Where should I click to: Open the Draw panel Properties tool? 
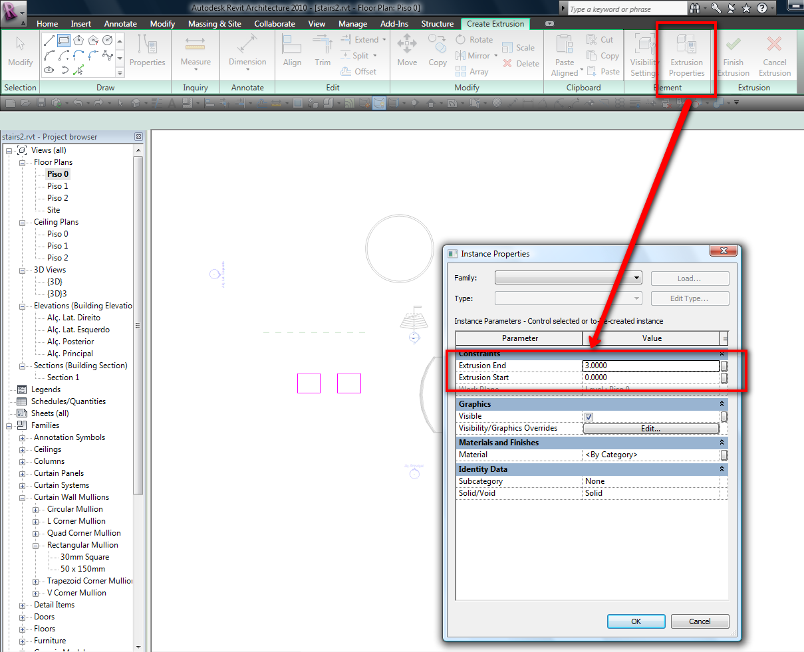click(x=147, y=51)
